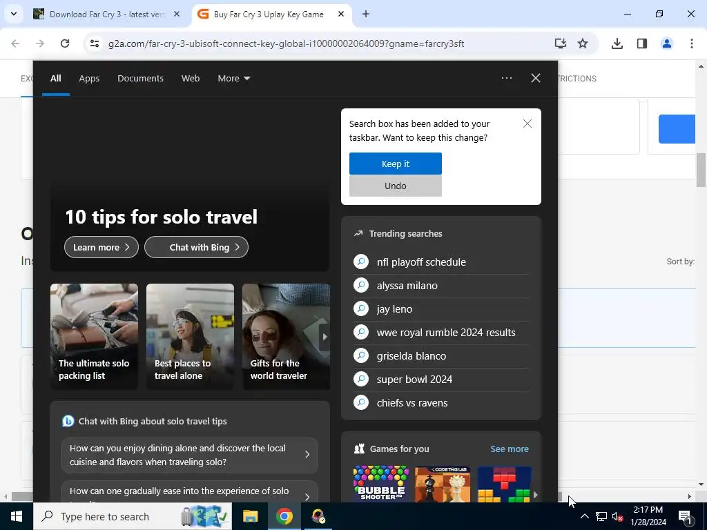707x530 pixels.
Task: Open Bubble Shooter game thumbnail
Action: pyautogui.click(x=381, y=484)
